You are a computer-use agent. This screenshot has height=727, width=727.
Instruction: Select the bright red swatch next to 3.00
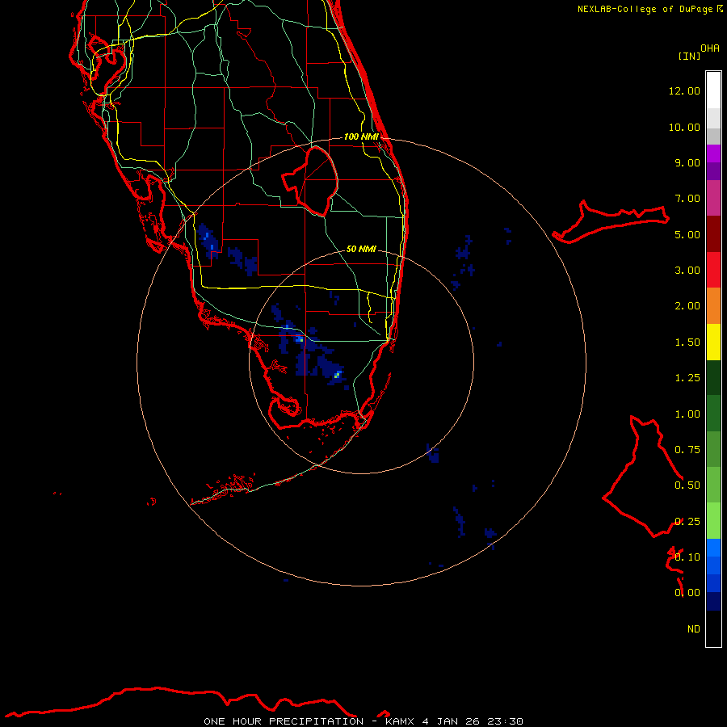click(713, 270)
